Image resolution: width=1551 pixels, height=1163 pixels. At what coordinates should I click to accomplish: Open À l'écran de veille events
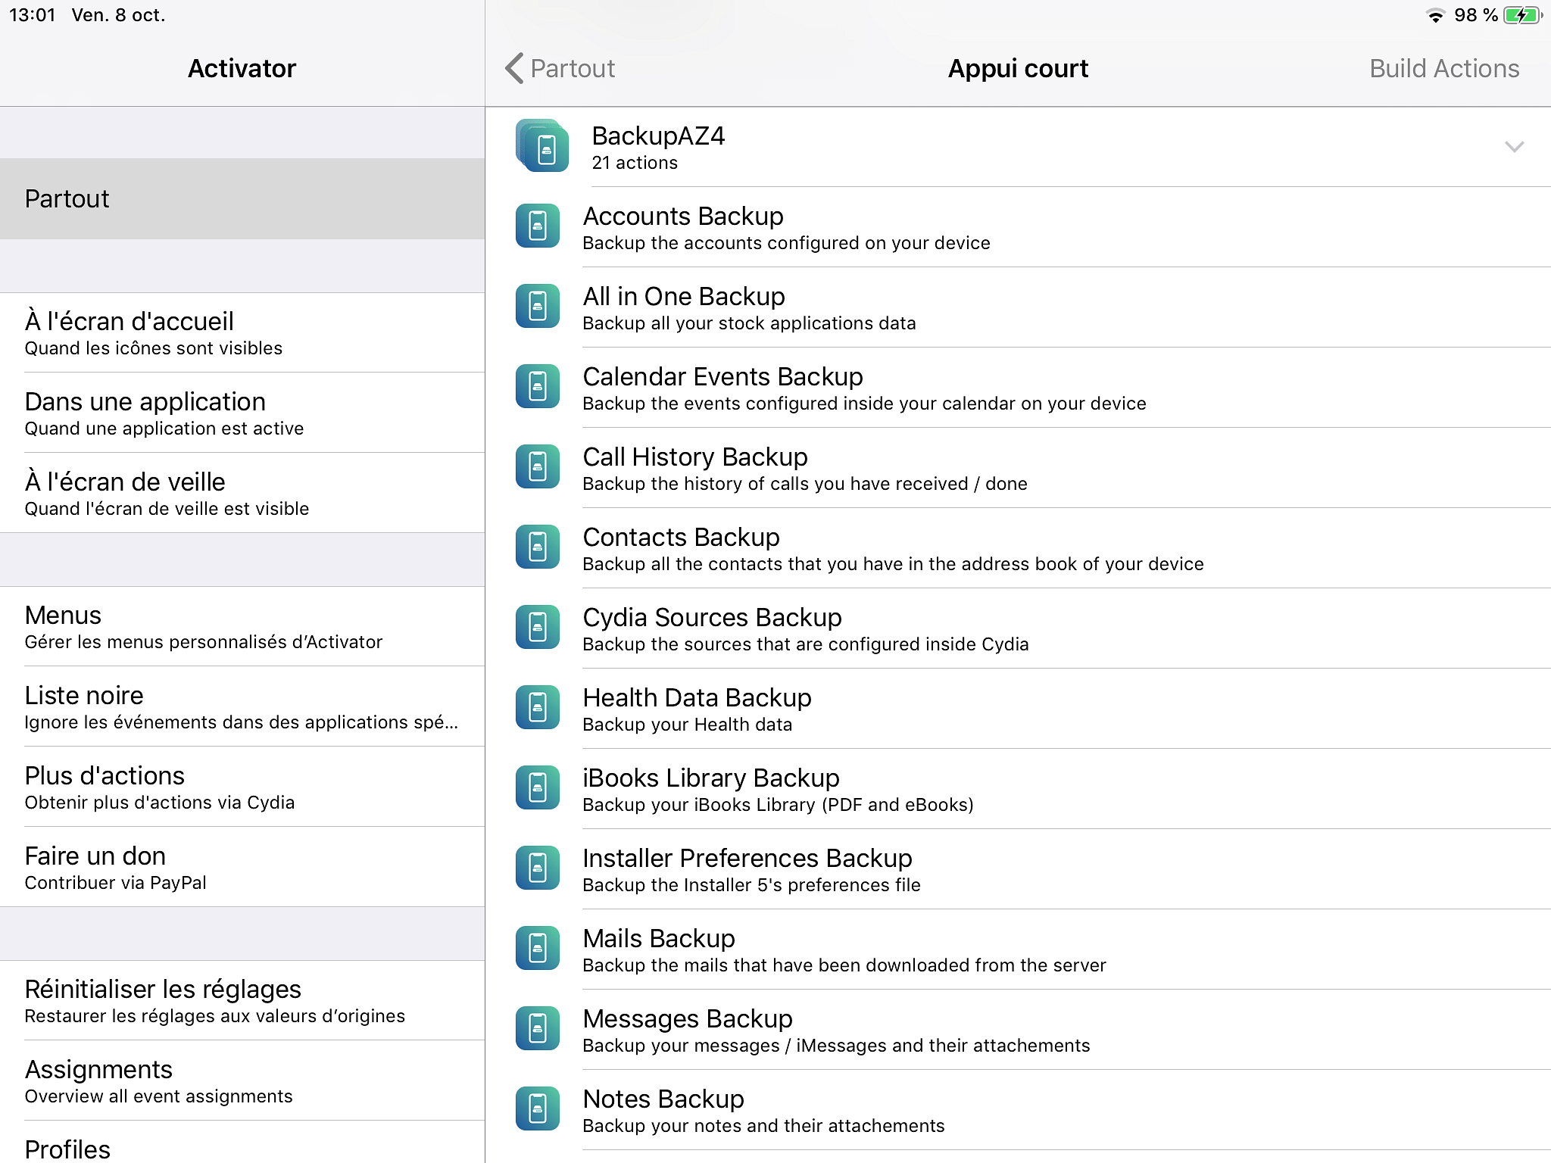[242, 493]
